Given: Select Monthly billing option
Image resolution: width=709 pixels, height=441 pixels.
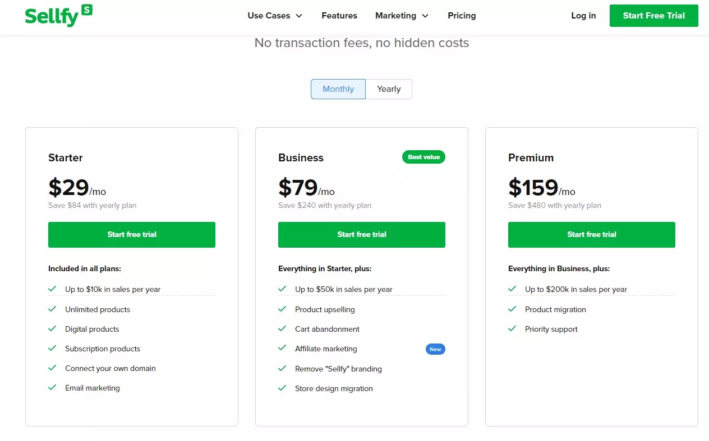Looking at the screenshot, I should [x=338, y=89].
